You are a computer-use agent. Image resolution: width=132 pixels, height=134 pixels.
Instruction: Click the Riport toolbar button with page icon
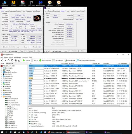[x=35, y=60]
